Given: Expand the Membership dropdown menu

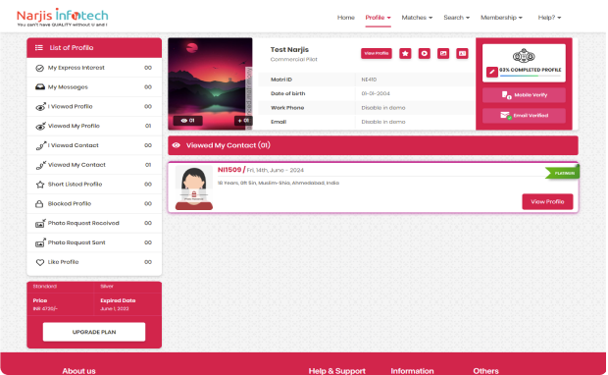Looking at the screenshot, I should point(501,18).
